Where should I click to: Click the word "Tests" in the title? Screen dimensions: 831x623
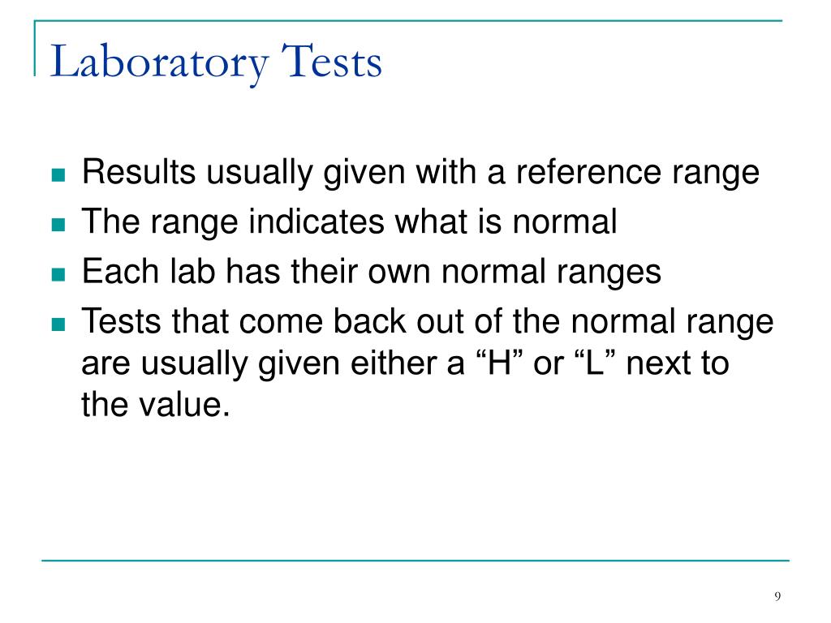pyautogui.click(x=331, y=62)
